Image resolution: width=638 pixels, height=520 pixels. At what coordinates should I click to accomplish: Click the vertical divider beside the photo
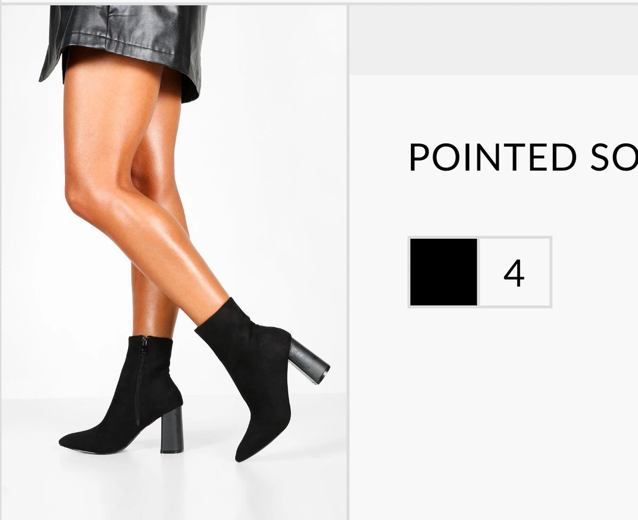click(x=348, y=262)
